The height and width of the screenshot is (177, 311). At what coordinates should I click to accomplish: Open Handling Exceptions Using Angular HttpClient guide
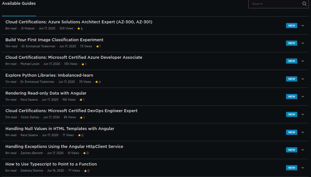64,146
